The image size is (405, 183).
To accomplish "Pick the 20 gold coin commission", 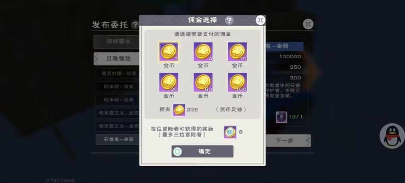I will click(x=169, y=82).
